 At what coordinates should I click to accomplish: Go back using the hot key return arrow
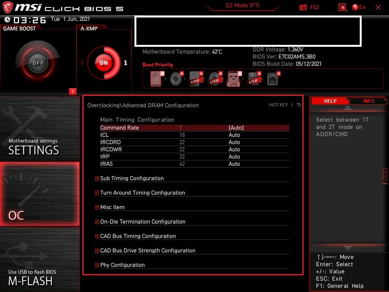(x=299, y=105)
